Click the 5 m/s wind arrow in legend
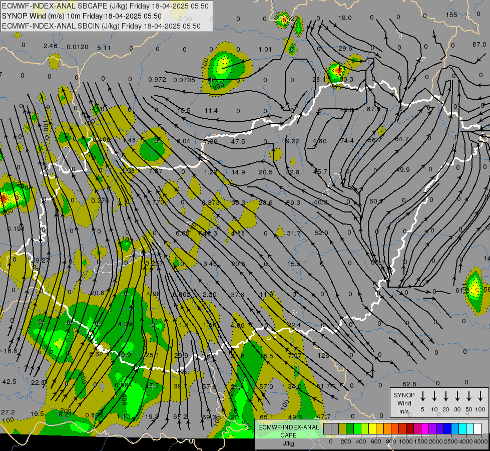This screenshot has height=451, width=490. tap(422, 396)
